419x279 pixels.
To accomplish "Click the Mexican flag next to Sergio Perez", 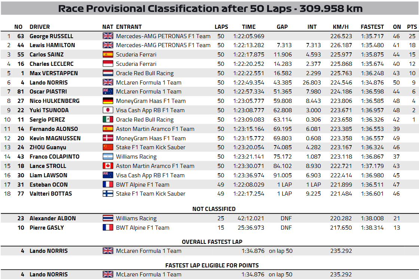I will 108,120.
